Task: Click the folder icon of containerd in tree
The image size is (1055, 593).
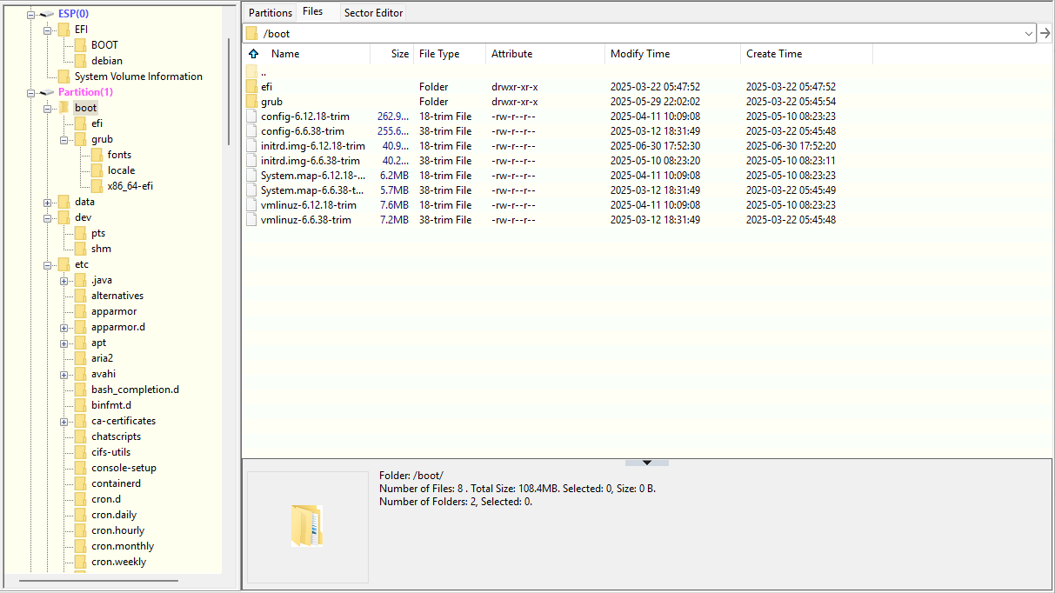Action: [x=81, y=483]
